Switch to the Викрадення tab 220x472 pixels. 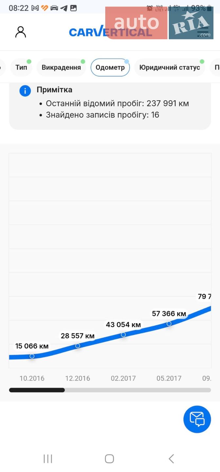(61, 68)
